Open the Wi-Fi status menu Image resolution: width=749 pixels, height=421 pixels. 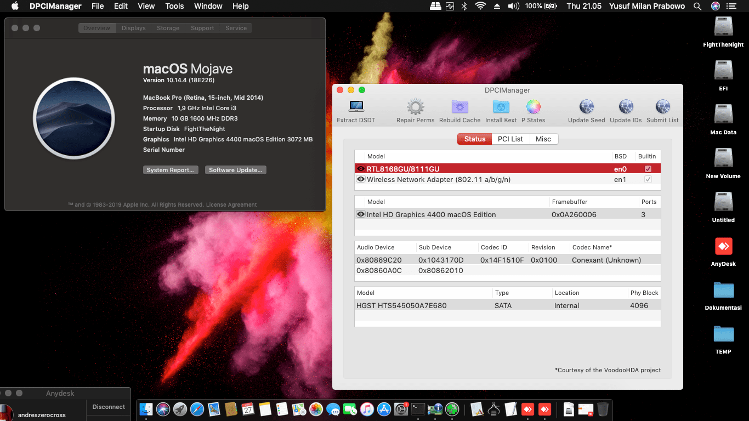(x=481, y=6)
